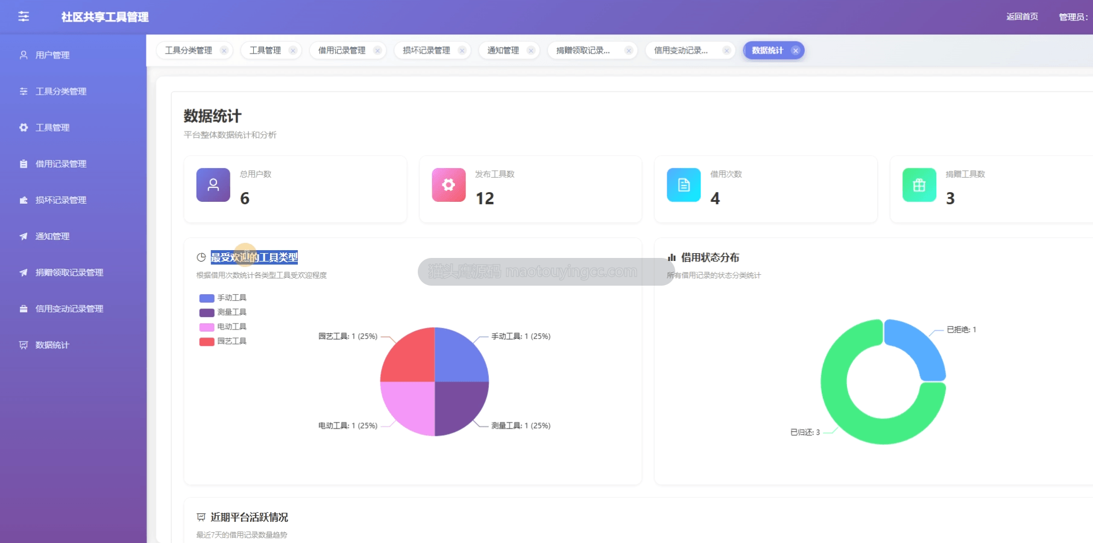Close the 借用记录管理 tab
Image resolution: width=1093 pixels, height=543 pixels.
pyautogui.click(x=377, y=51)
